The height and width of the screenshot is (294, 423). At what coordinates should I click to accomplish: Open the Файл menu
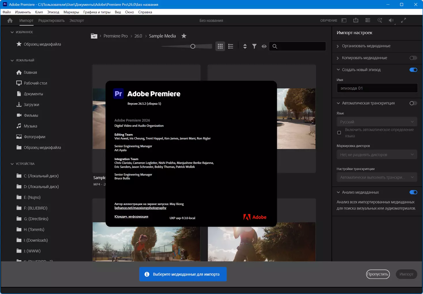coord(7,12)
